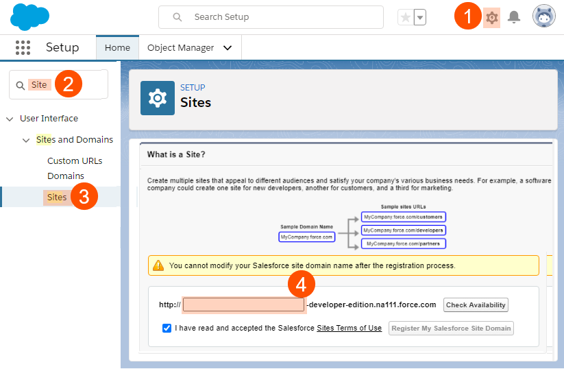Switch to the Home tab
Viewport: 564px width, 369px height.
click(117, 47)
